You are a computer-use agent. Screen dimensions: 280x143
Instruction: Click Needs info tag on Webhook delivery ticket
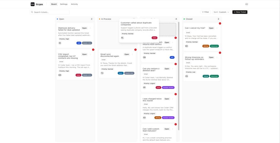pyautogui.click(x=87, y=43)
